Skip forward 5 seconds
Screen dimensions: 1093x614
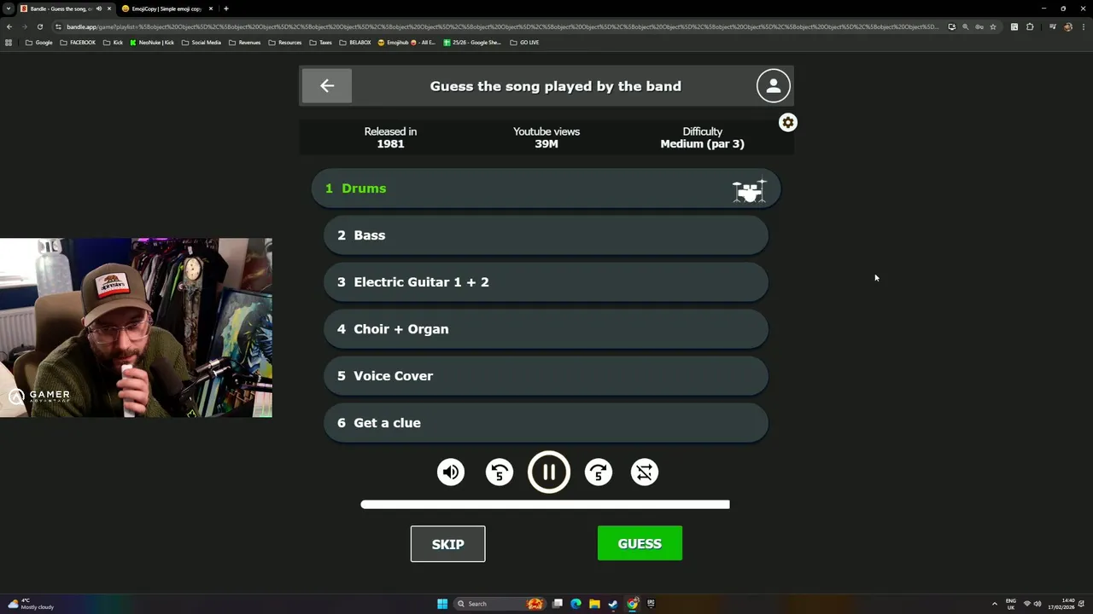(x=599, y=472)
